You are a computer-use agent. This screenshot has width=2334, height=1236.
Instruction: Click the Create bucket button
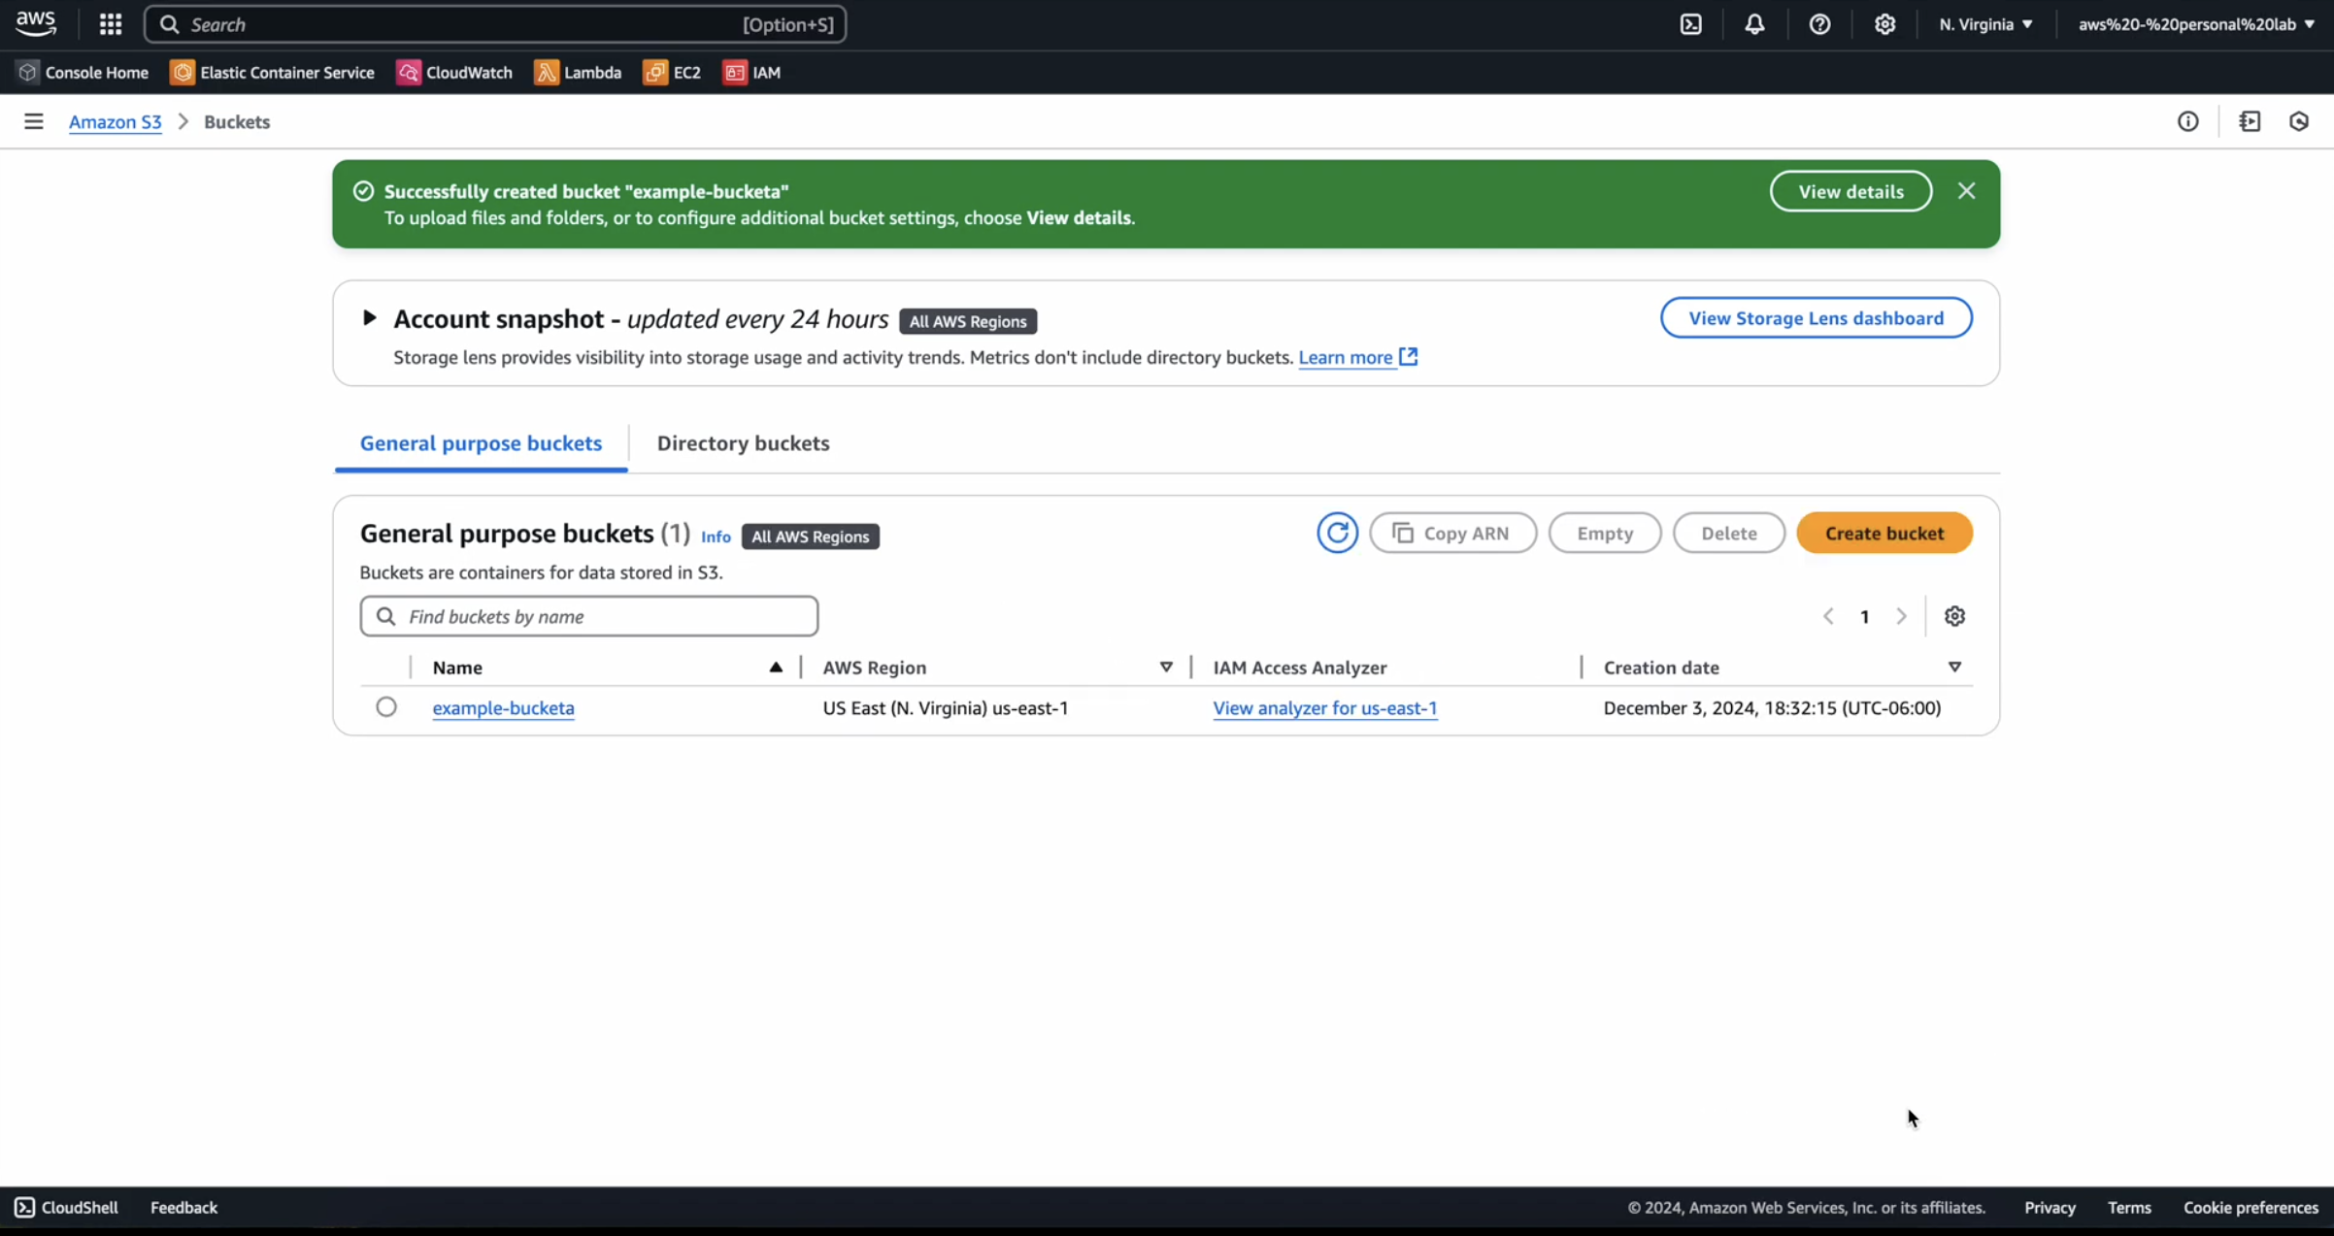(1884, 533)
